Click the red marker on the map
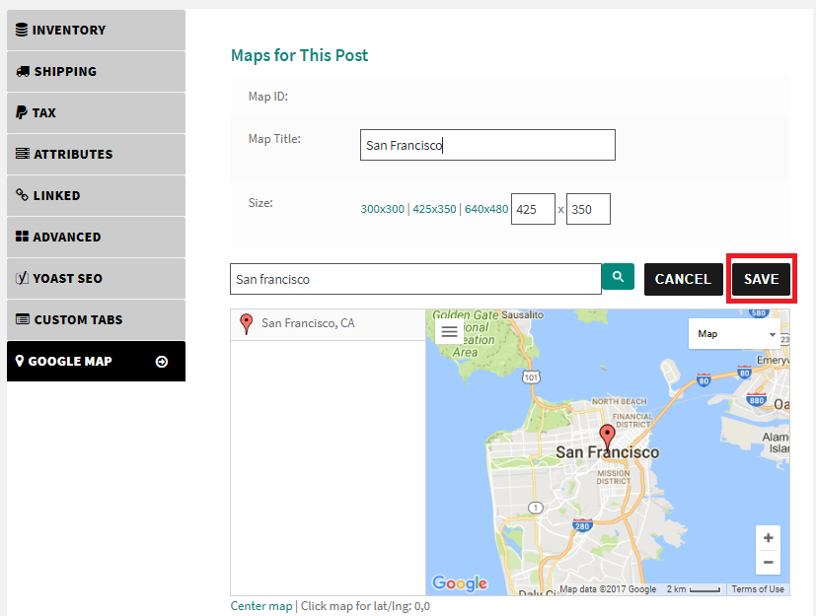Image resolution: width=816 pixels, height=616 pixels. coord(607,437)
